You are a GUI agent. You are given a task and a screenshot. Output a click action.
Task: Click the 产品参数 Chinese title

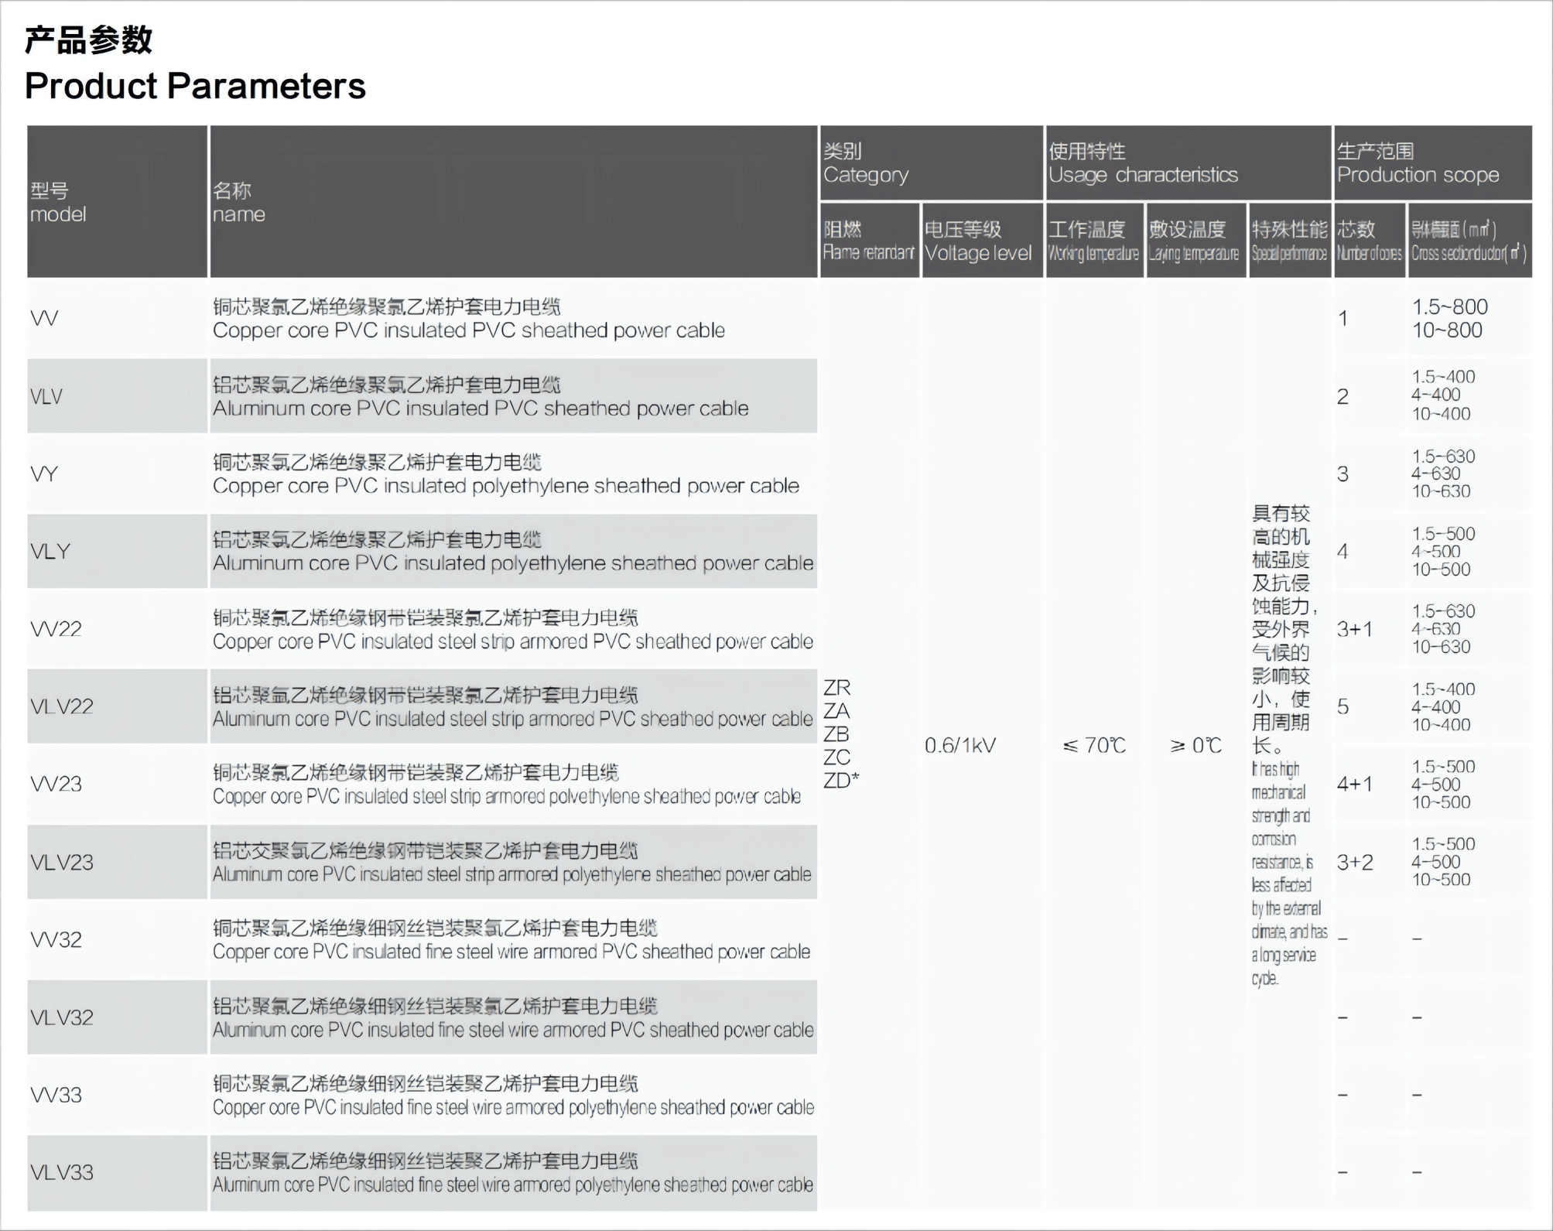point(88,39)
